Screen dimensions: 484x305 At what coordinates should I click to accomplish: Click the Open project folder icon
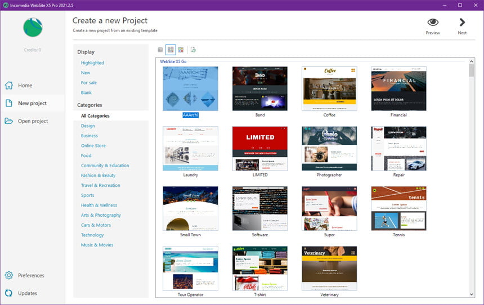9,121
